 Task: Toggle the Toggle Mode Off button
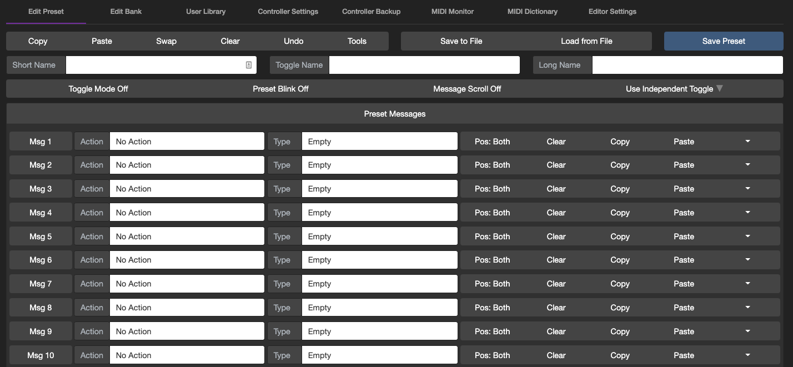98,89
